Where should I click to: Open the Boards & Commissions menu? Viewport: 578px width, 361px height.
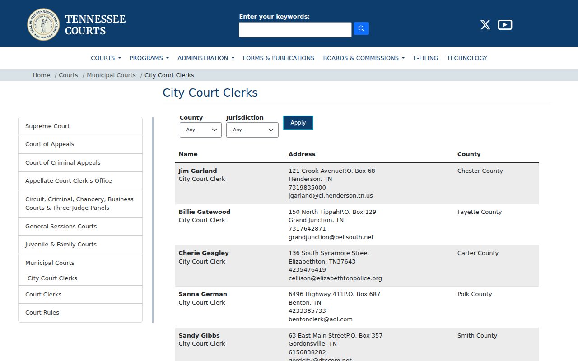tap(364, 58)
